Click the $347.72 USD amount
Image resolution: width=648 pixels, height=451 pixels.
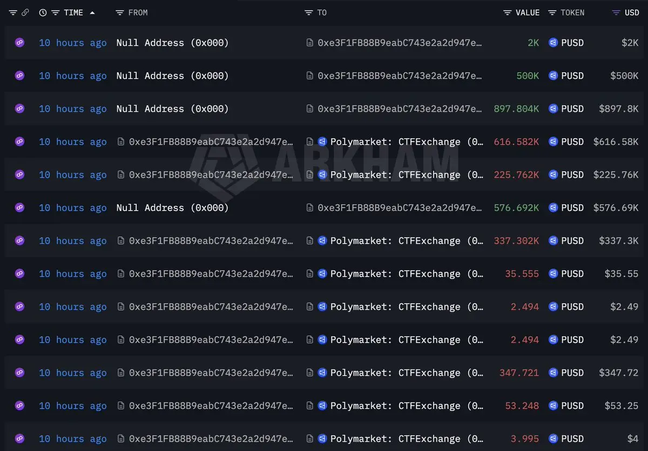pyautogui.click(x=619, y=372)
